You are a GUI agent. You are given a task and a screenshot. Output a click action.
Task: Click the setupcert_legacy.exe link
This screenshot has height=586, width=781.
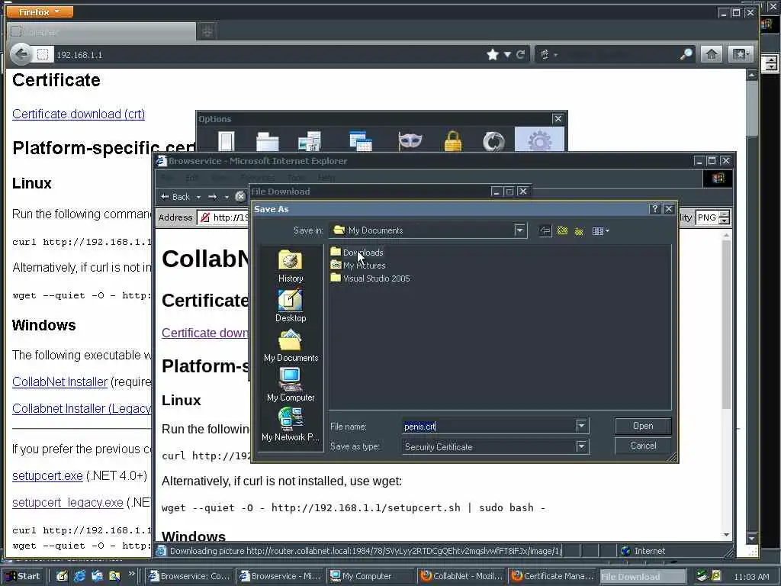pos(68,502)
